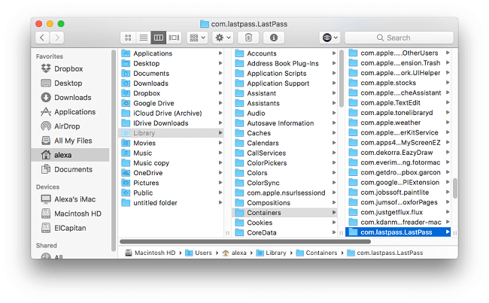Click the horizontal scrollbar under columns
Image resolution: width=489 pixels, height=303 pixels.
245,241
